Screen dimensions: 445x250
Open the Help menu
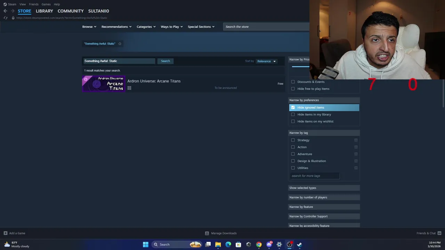(x=57, y=4)
